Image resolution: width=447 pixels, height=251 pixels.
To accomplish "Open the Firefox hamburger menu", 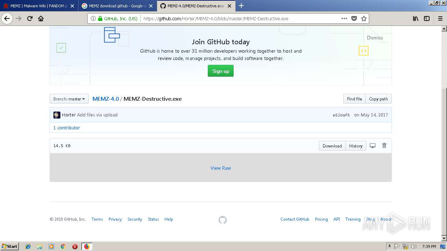I will point(440,18).
